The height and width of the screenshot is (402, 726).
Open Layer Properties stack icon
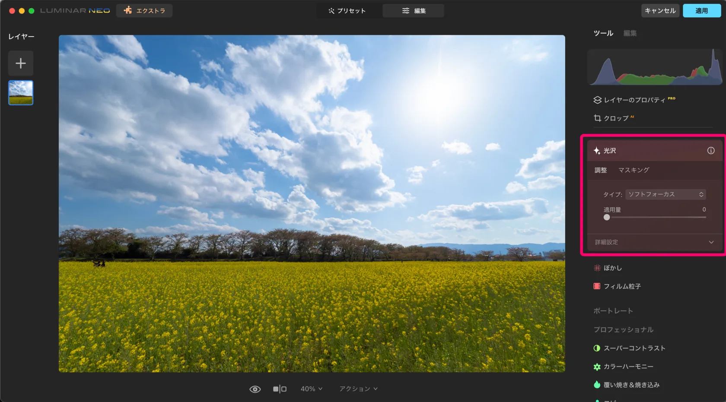pyautogui.click(x=597, y=100)
